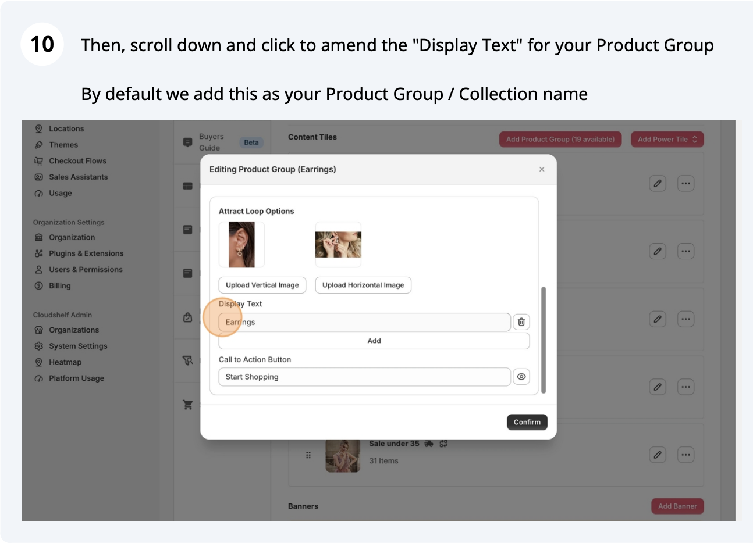753x543 pixels.
Task: Click Upload Horizontal Image button
Action: click(363, 285)
